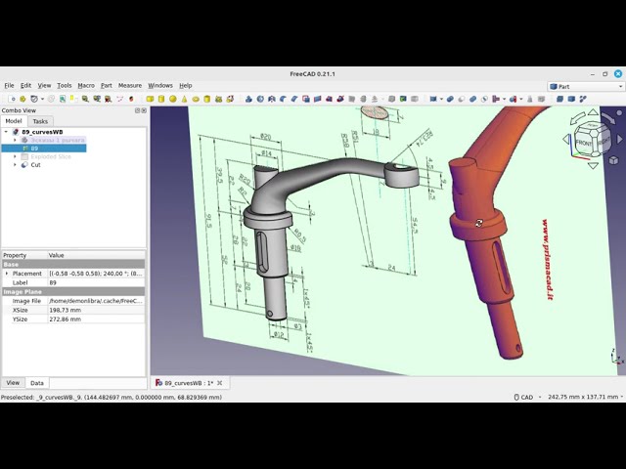Click the Boolean operation icon

450,99
